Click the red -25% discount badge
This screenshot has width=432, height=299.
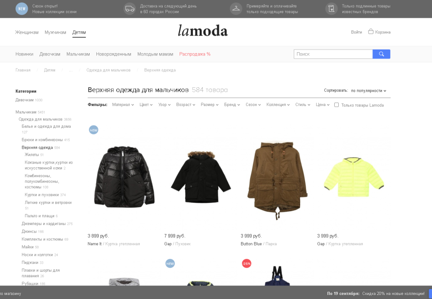(x=246, y=264)
